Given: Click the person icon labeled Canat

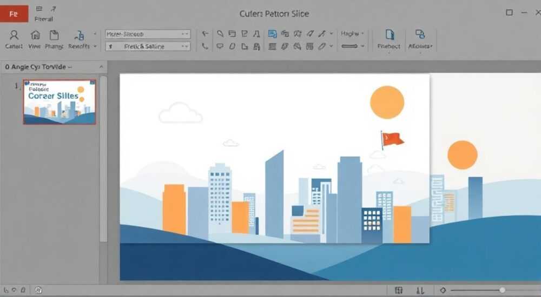Looking at the screenshot, I should tap(14, 36).
